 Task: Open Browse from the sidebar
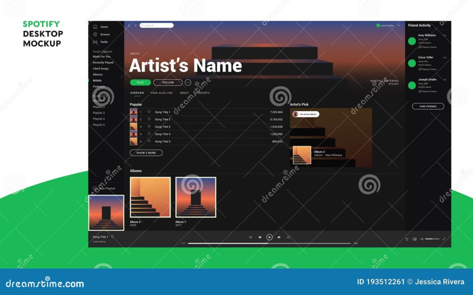click(101, 34)
